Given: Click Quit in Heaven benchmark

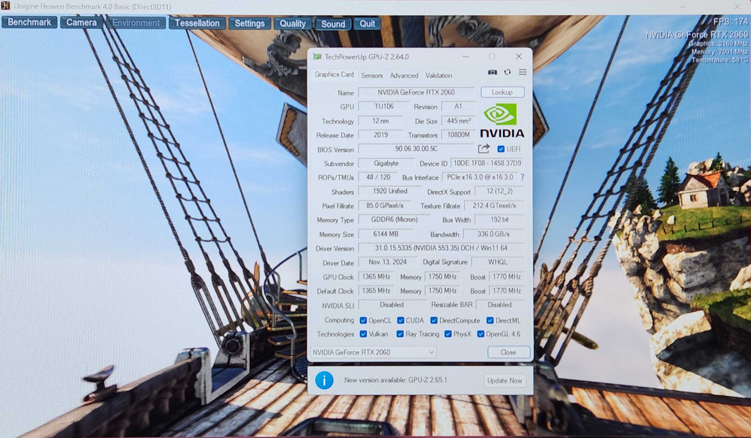Looking at the screenshot, I should tap(368, 24).
